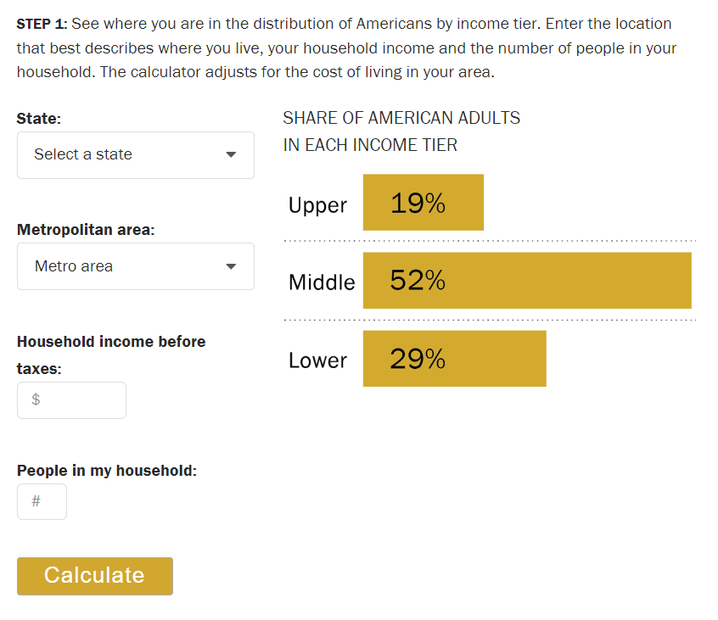Click the 52% value in the chart
Image resolution: width=718 pixels, height=620 pixels.
pos(418,281)
